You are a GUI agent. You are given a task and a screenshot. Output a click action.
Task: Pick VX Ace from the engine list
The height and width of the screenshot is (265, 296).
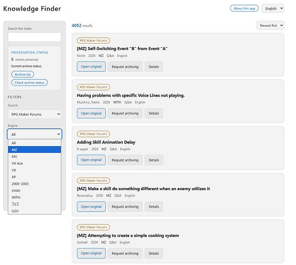35,163
